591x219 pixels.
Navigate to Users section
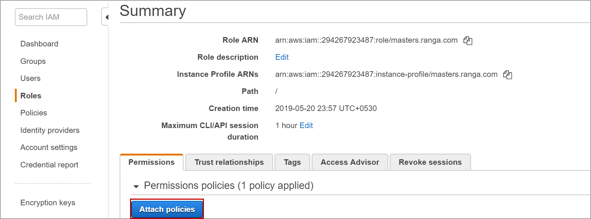point(30,78)
